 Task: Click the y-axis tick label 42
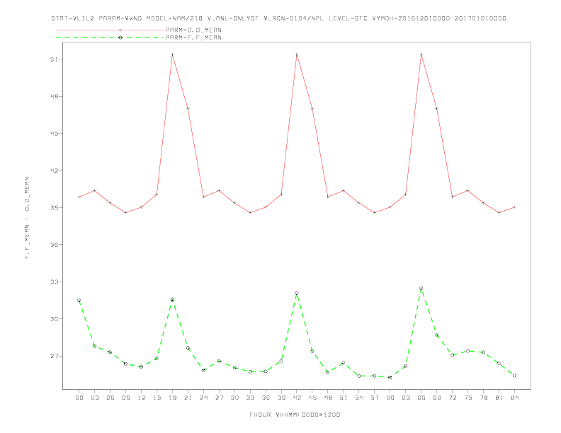54,171
